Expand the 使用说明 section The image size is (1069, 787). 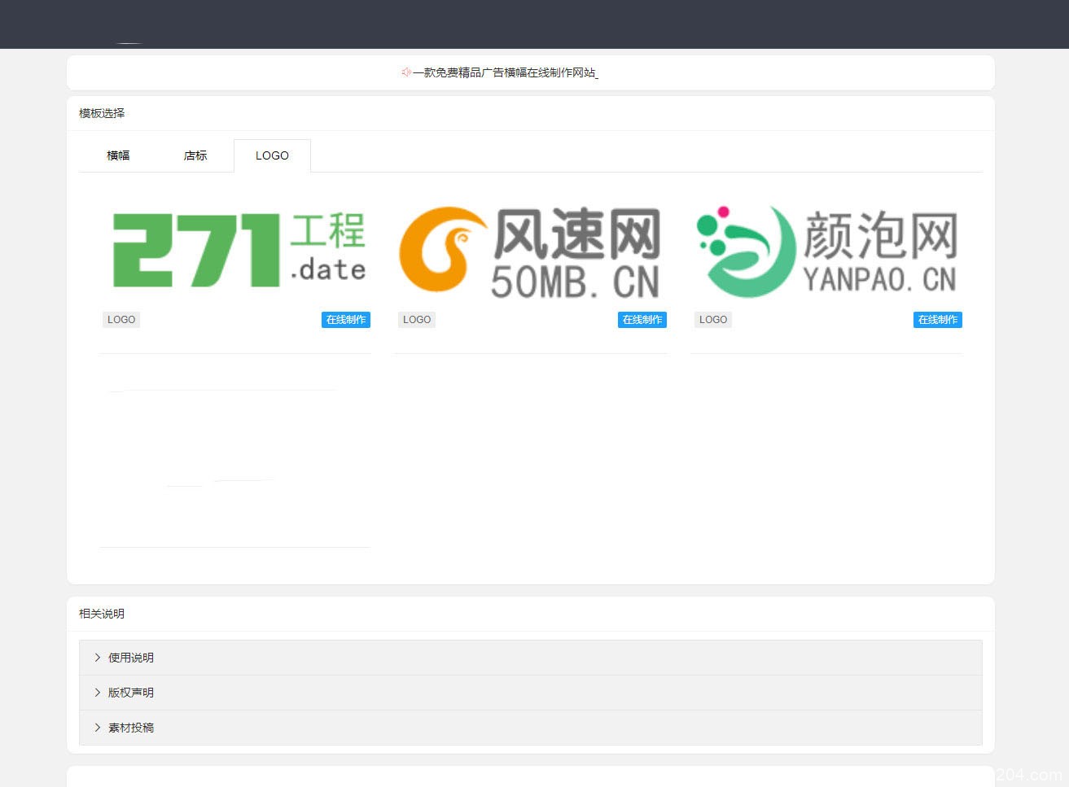531,658
